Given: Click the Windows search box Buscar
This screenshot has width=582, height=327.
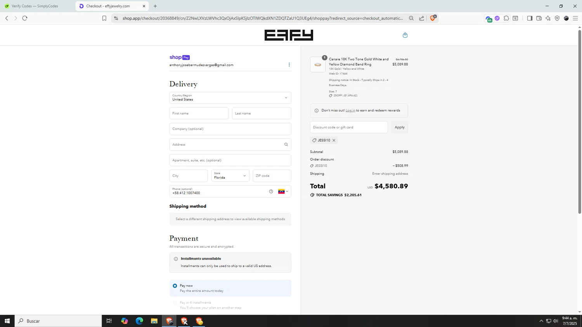Looking at the screenshot, I should 58,321.
